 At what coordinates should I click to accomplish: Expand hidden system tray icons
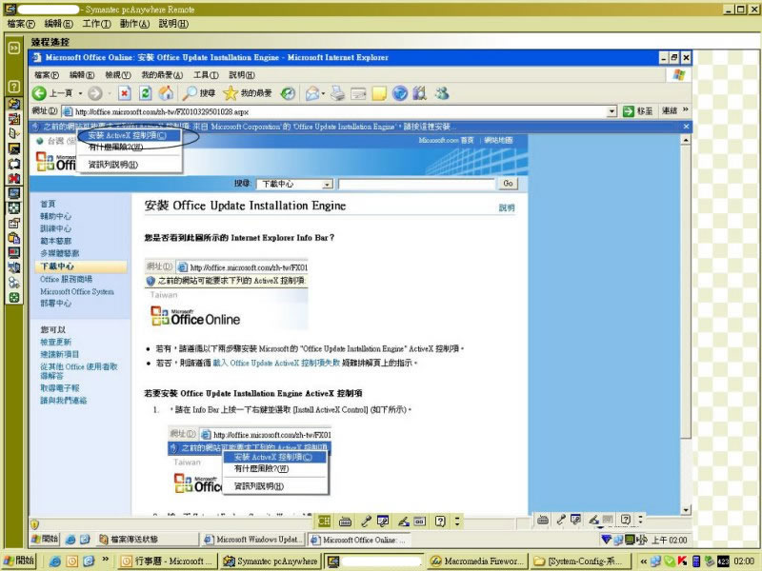coord(644,561)
